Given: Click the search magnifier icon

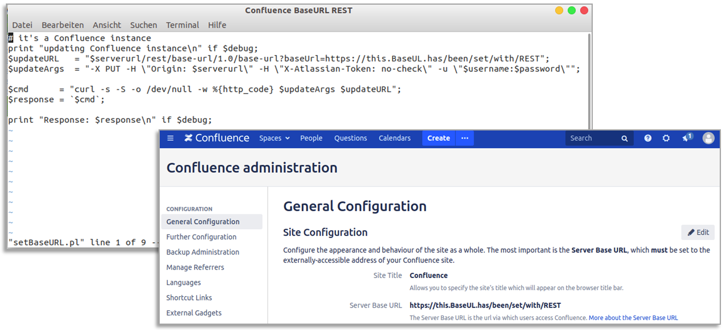Looking at the screenshot, I should [x=624, y=139].
